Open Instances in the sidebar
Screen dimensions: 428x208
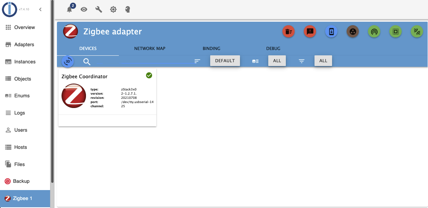coord(25,61)
